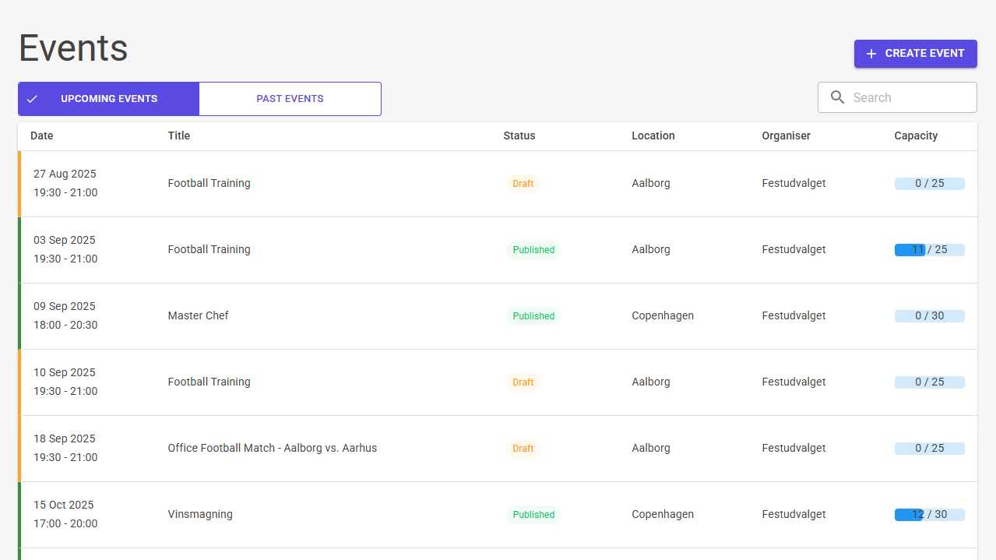
Task: Click the Events page heading
Action: point(73,48)
